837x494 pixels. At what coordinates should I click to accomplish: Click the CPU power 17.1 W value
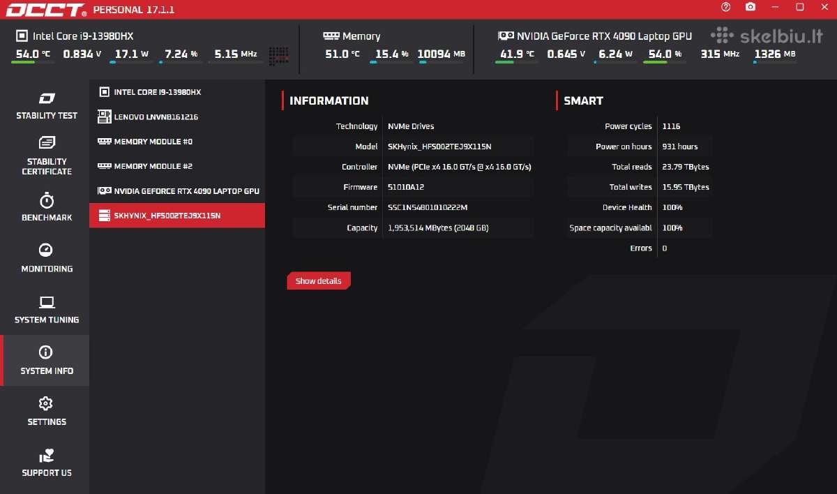(132, 54)
